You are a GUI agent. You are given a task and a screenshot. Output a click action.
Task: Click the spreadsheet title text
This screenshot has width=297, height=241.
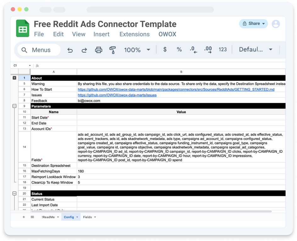105,24
